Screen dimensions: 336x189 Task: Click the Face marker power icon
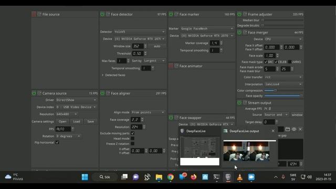tap(171, 14)
